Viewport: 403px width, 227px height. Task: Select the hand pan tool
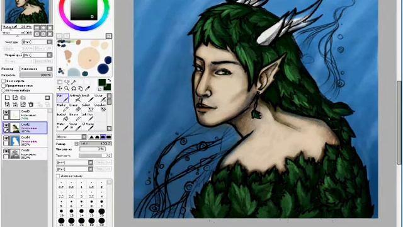[x=81, y=88]
